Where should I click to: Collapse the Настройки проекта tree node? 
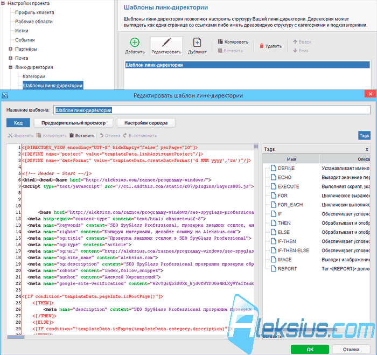(x=3, y=3)
